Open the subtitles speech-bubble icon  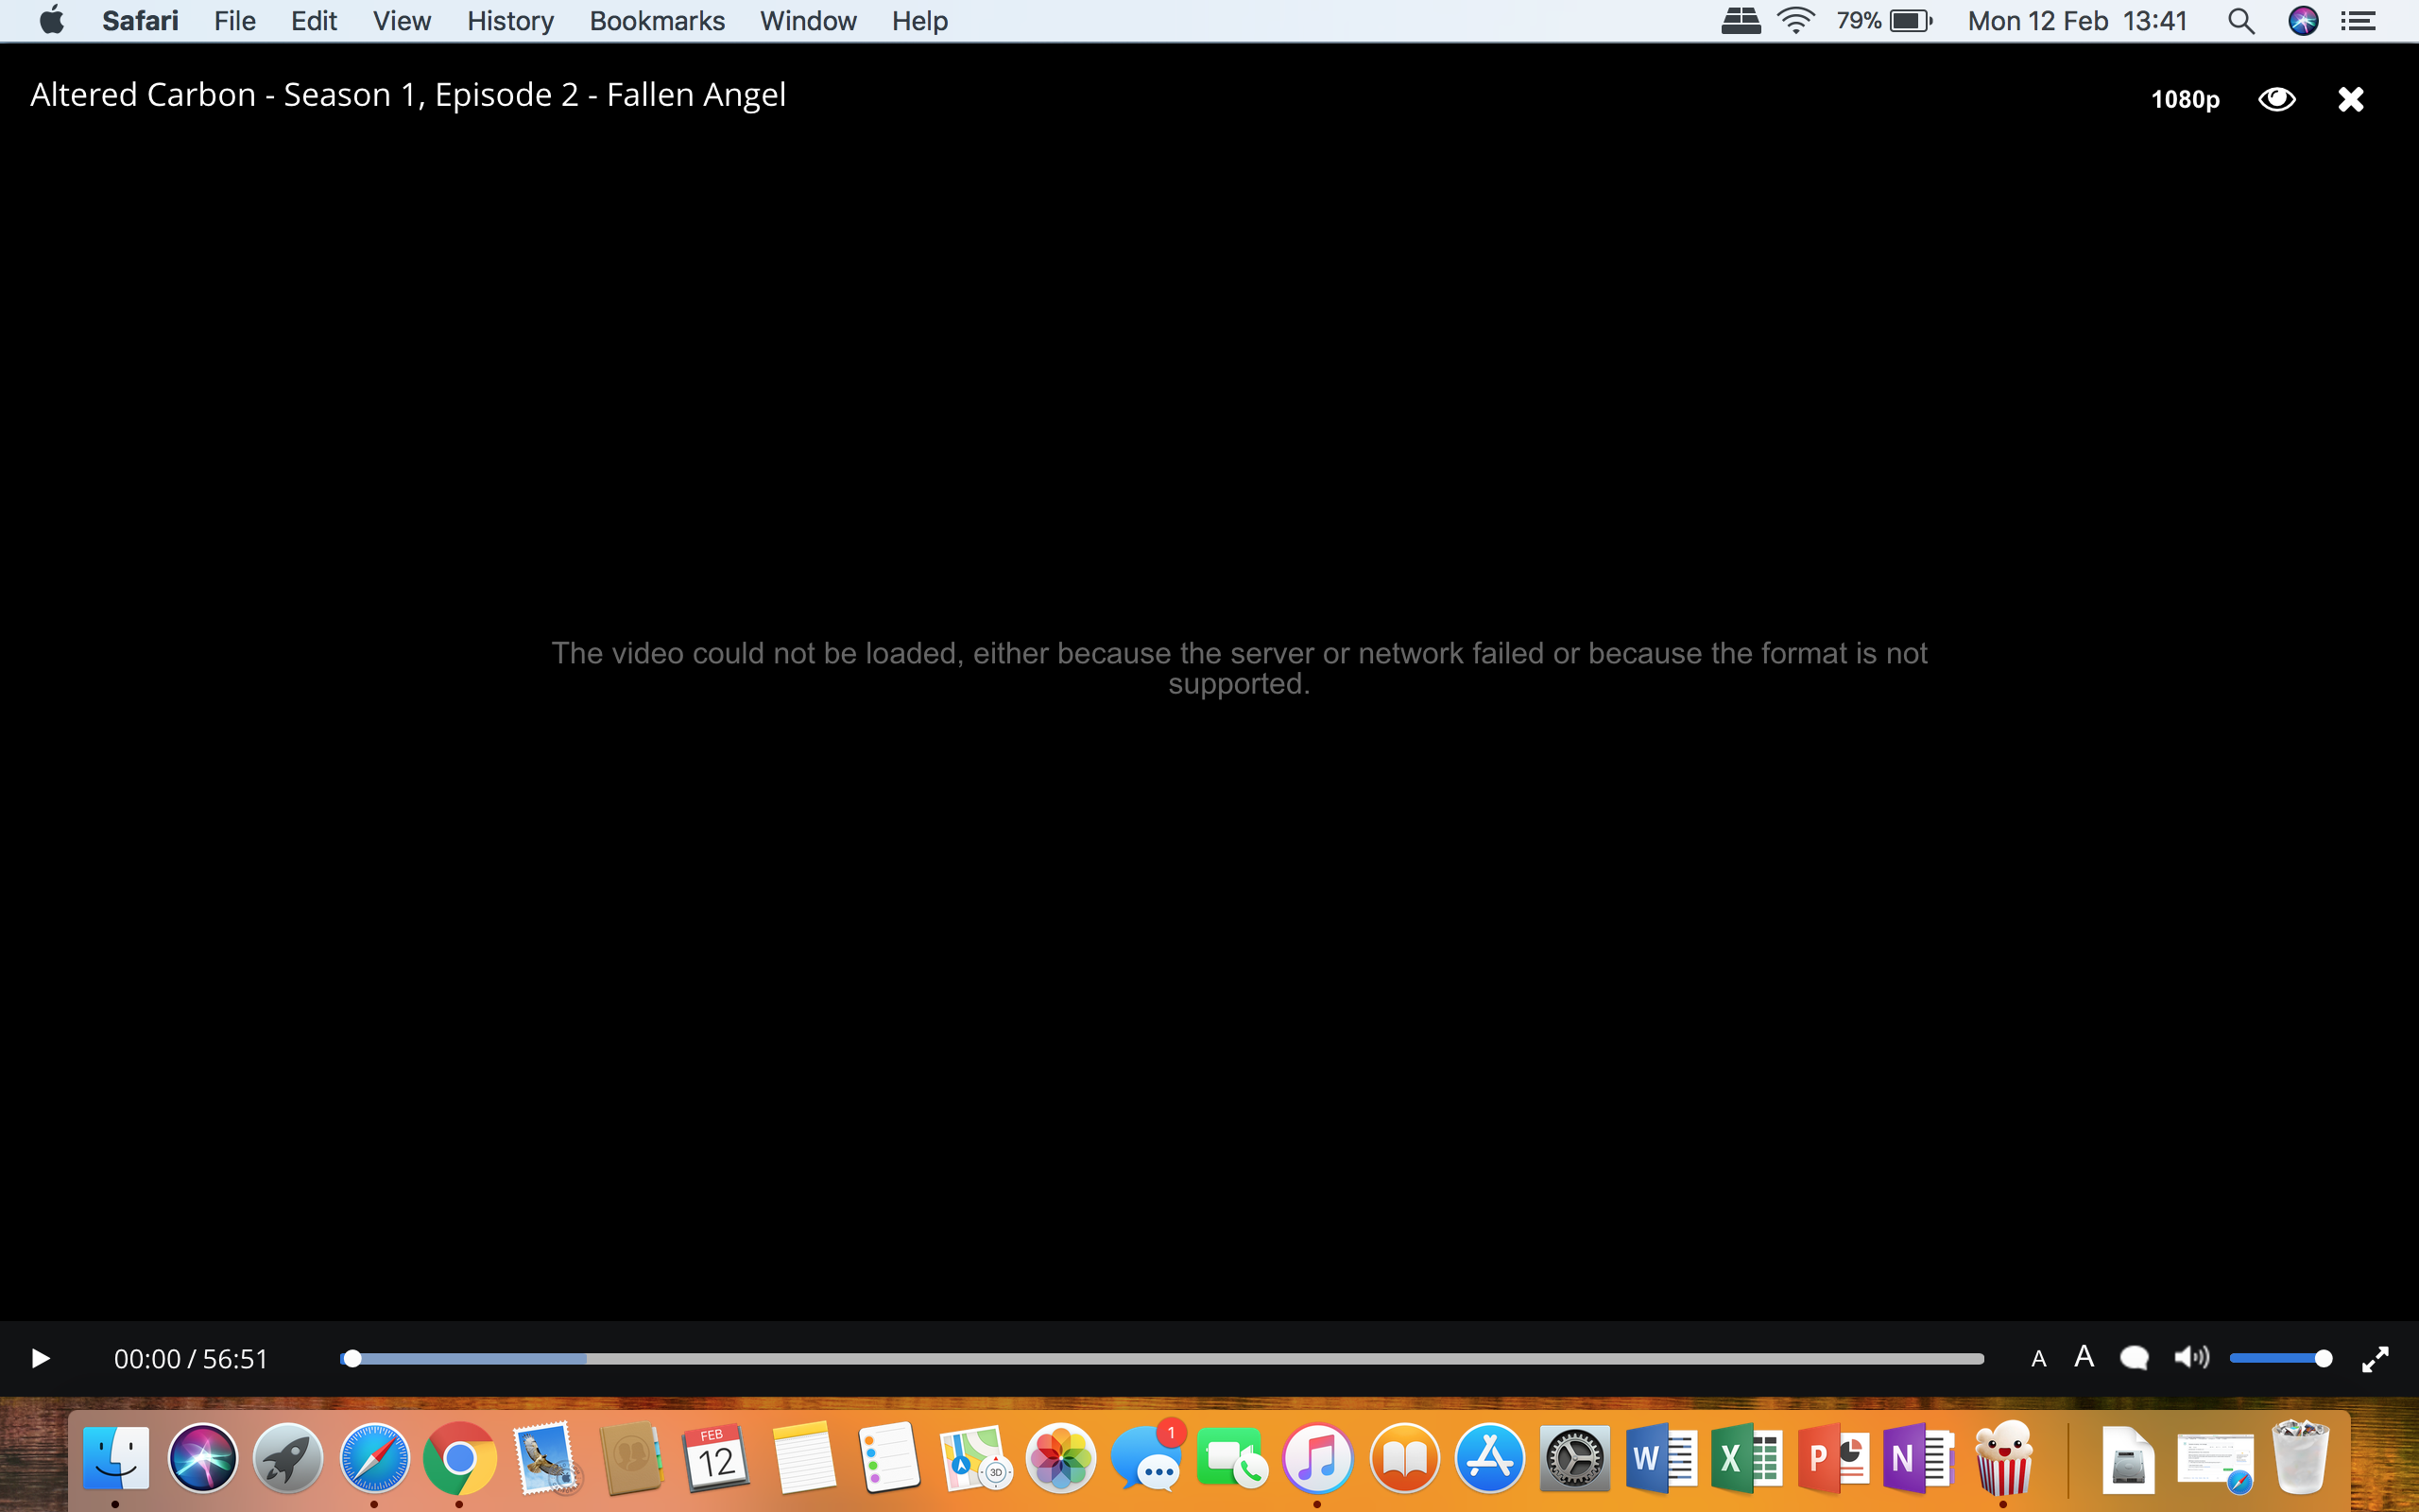pos(2136,1357)
